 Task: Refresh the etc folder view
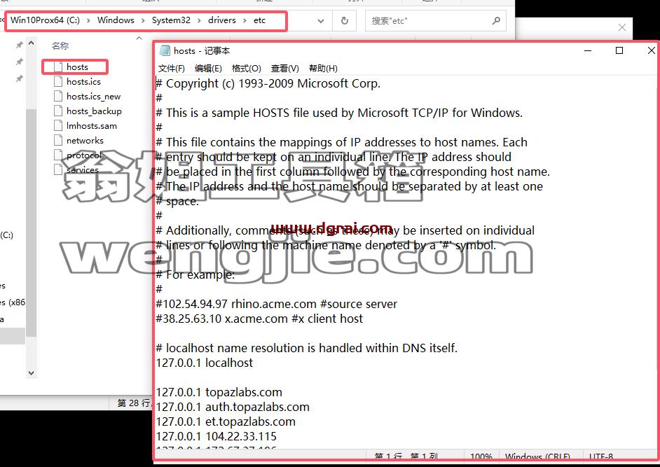[344, 20]
